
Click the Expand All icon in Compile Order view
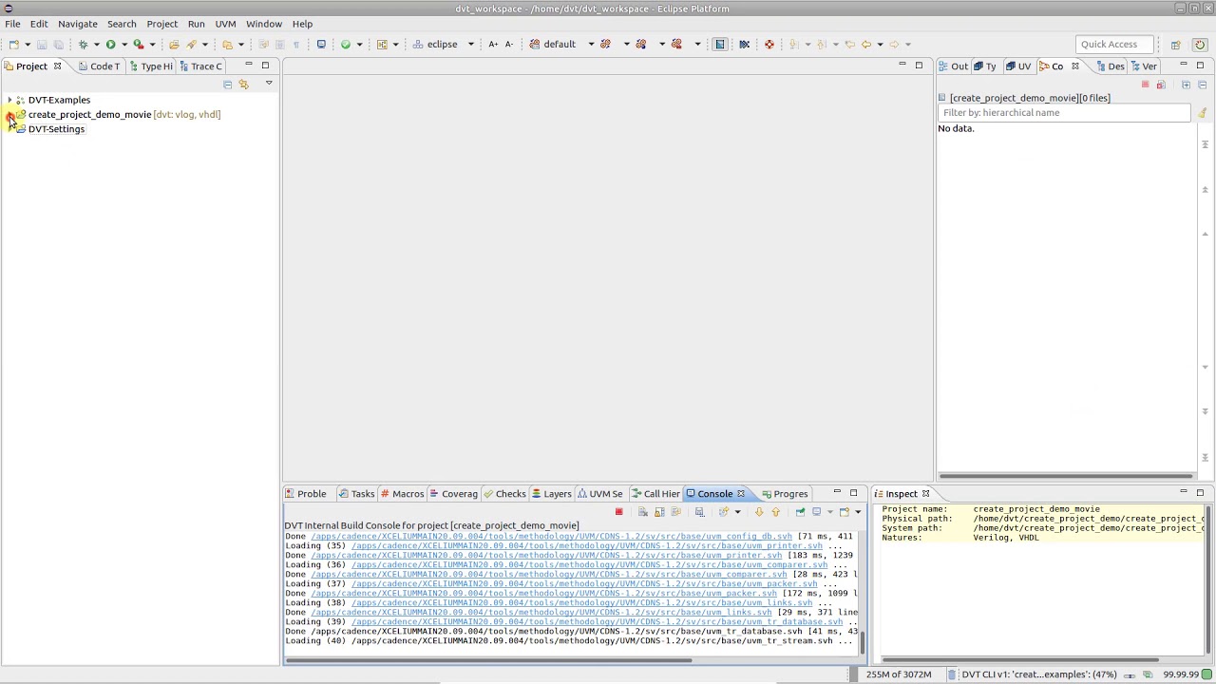[1186, 85]
